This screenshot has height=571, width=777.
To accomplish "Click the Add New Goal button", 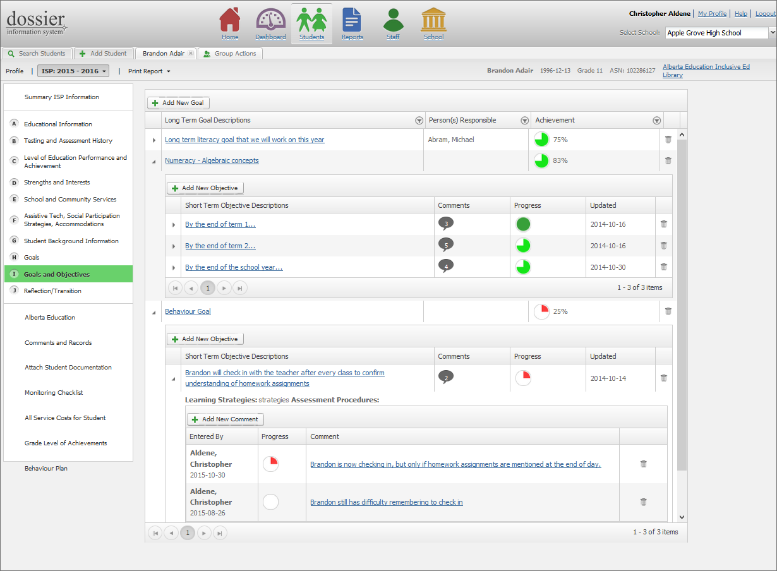I will click(178, 103).
